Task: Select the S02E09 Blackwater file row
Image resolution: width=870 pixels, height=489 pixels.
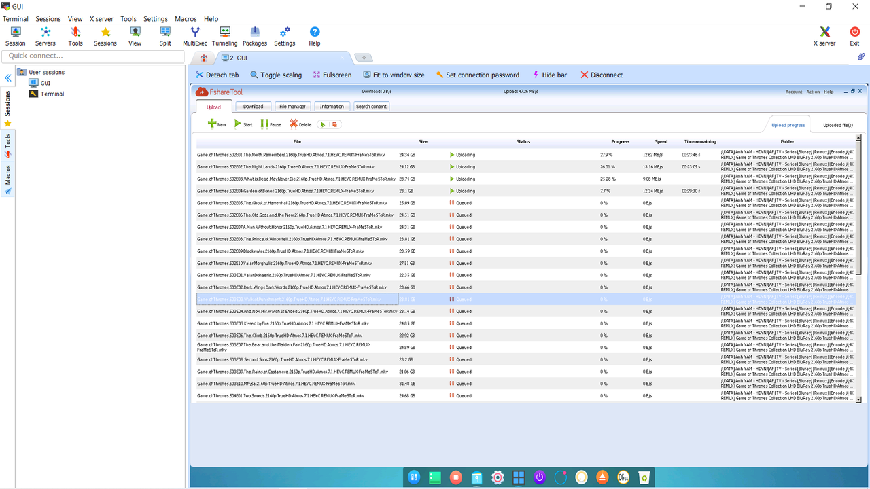Action: coord(525,251)
